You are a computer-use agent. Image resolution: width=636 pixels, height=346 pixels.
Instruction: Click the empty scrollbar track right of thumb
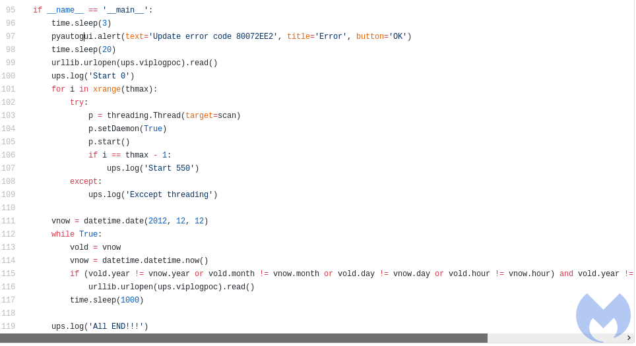(554, 338)
